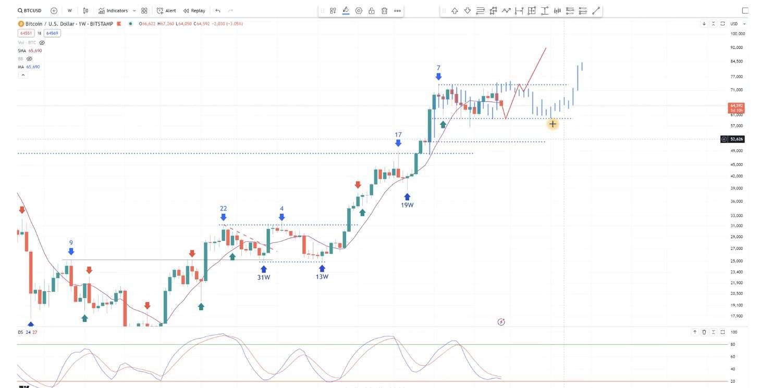The image size is (760, 388).
Task: Select the bars pattern drawing tool
Action: (557, 10)
